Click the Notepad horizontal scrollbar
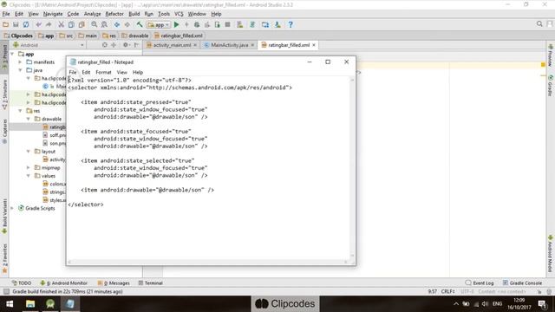 coord(207,262)
